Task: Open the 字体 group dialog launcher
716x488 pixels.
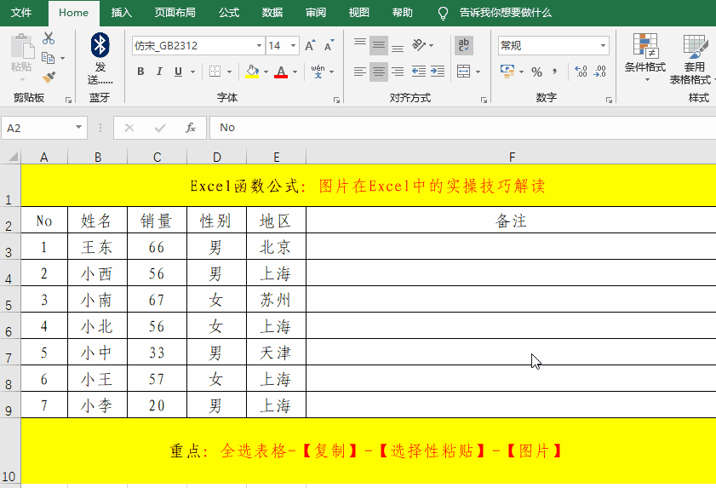Action: (x=336, y=100)
